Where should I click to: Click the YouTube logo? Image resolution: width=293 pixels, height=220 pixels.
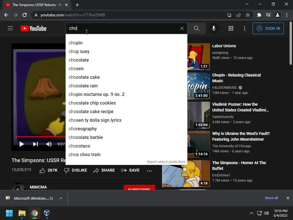33,28
